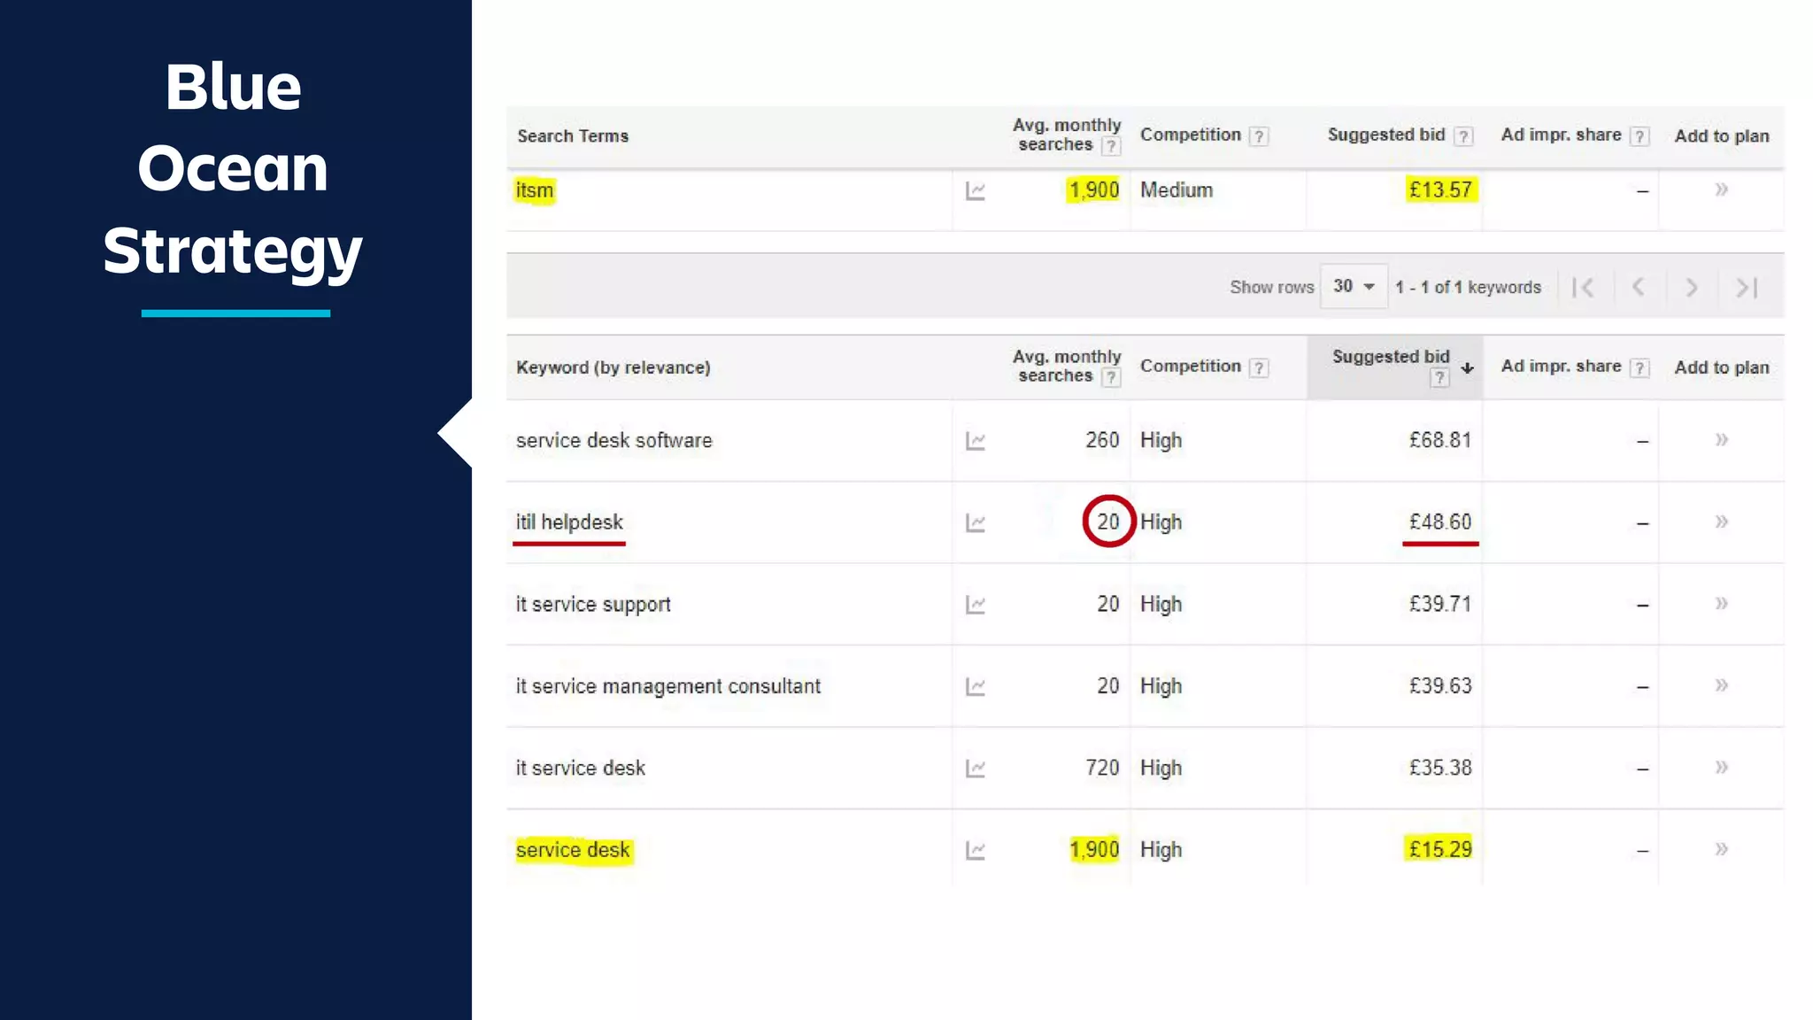Open trend chart icon for itsm

tap(976, 190)
